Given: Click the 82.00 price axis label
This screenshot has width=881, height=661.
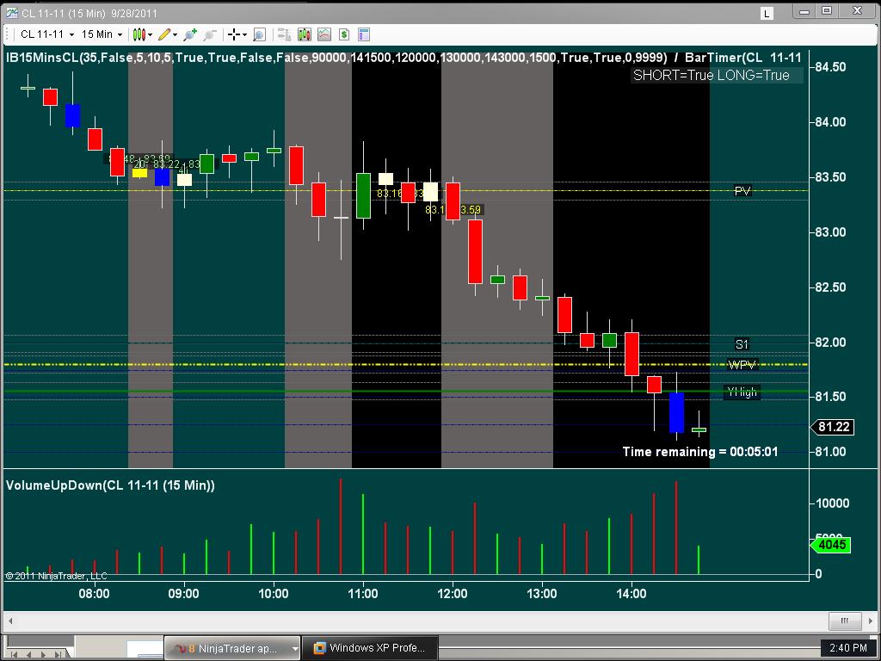Looking at the screenshot, I should (830, 343).
